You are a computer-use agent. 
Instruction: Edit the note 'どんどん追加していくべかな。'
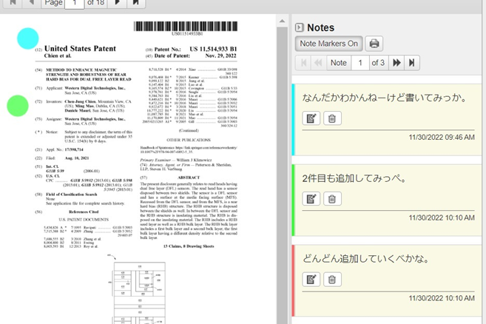(x=311, y=280)
